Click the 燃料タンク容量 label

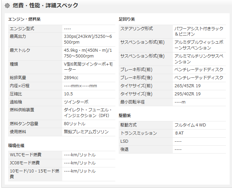24,124
